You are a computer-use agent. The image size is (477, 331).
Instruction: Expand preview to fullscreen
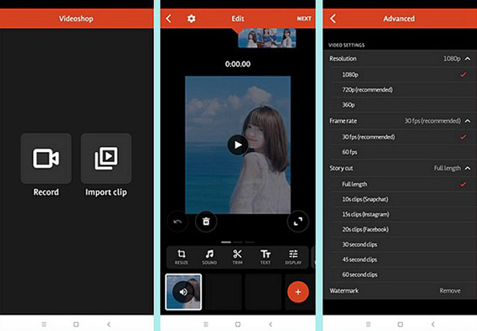click(298, 221)
